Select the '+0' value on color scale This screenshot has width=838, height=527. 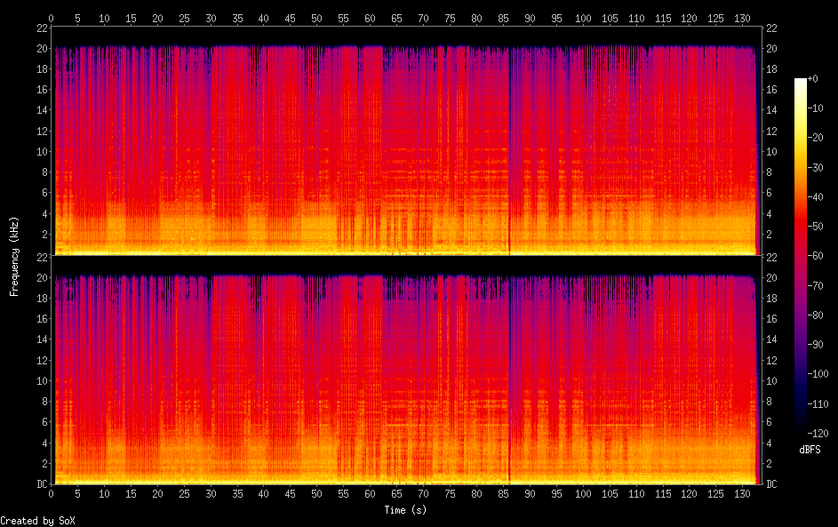click(813, 78)
